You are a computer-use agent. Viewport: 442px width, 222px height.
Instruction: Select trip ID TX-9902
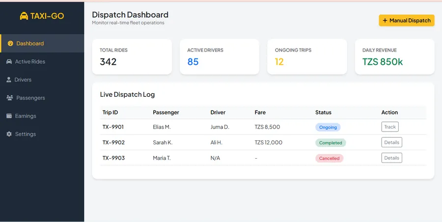click(113, 142)
